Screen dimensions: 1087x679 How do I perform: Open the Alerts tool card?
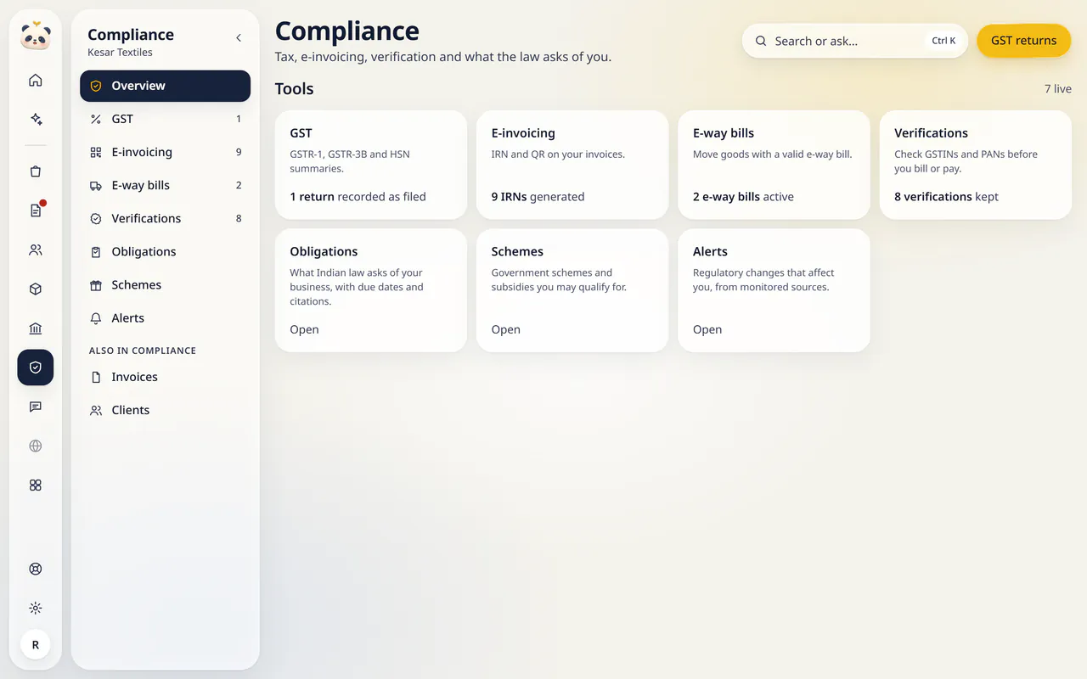click(x=774, y=290)
